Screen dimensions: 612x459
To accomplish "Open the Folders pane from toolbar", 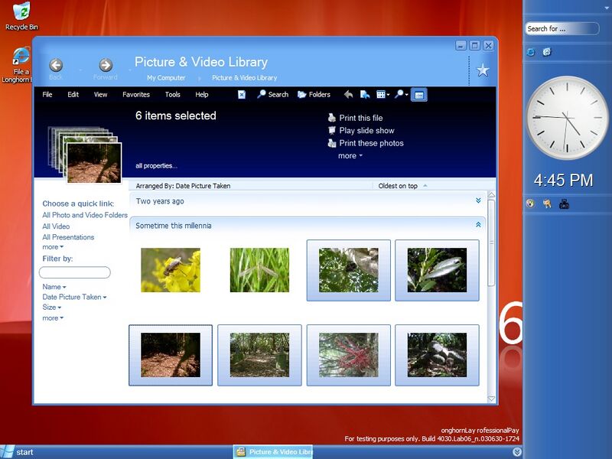I will (x=314, y=95).
